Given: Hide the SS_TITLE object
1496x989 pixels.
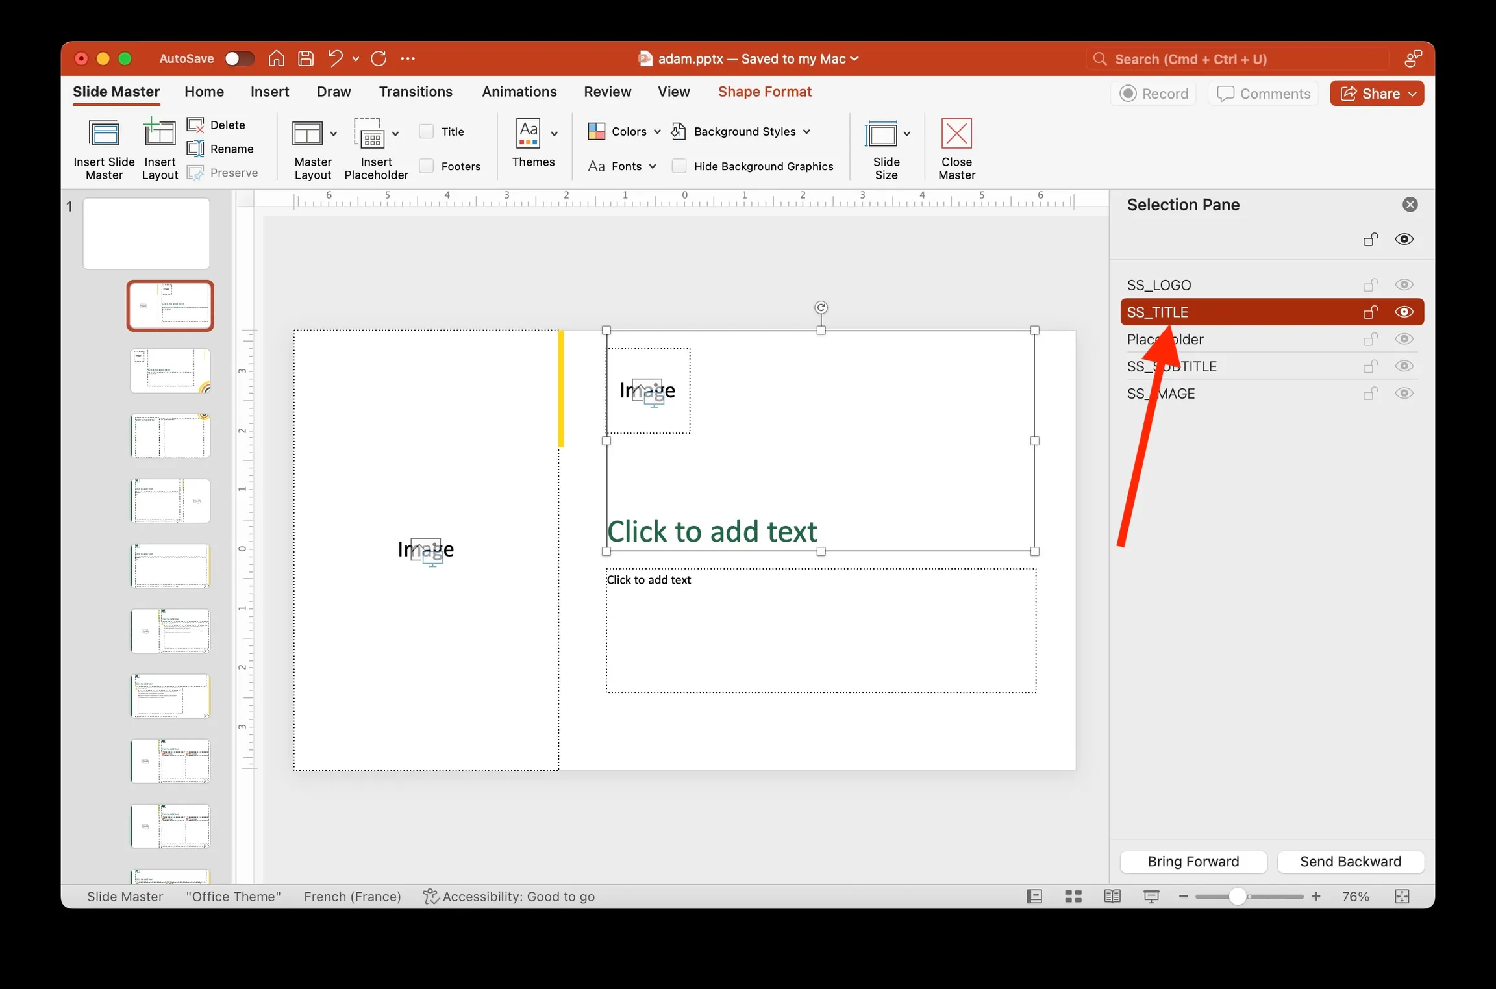Looking at the screenshot, I should (1404, 312).
